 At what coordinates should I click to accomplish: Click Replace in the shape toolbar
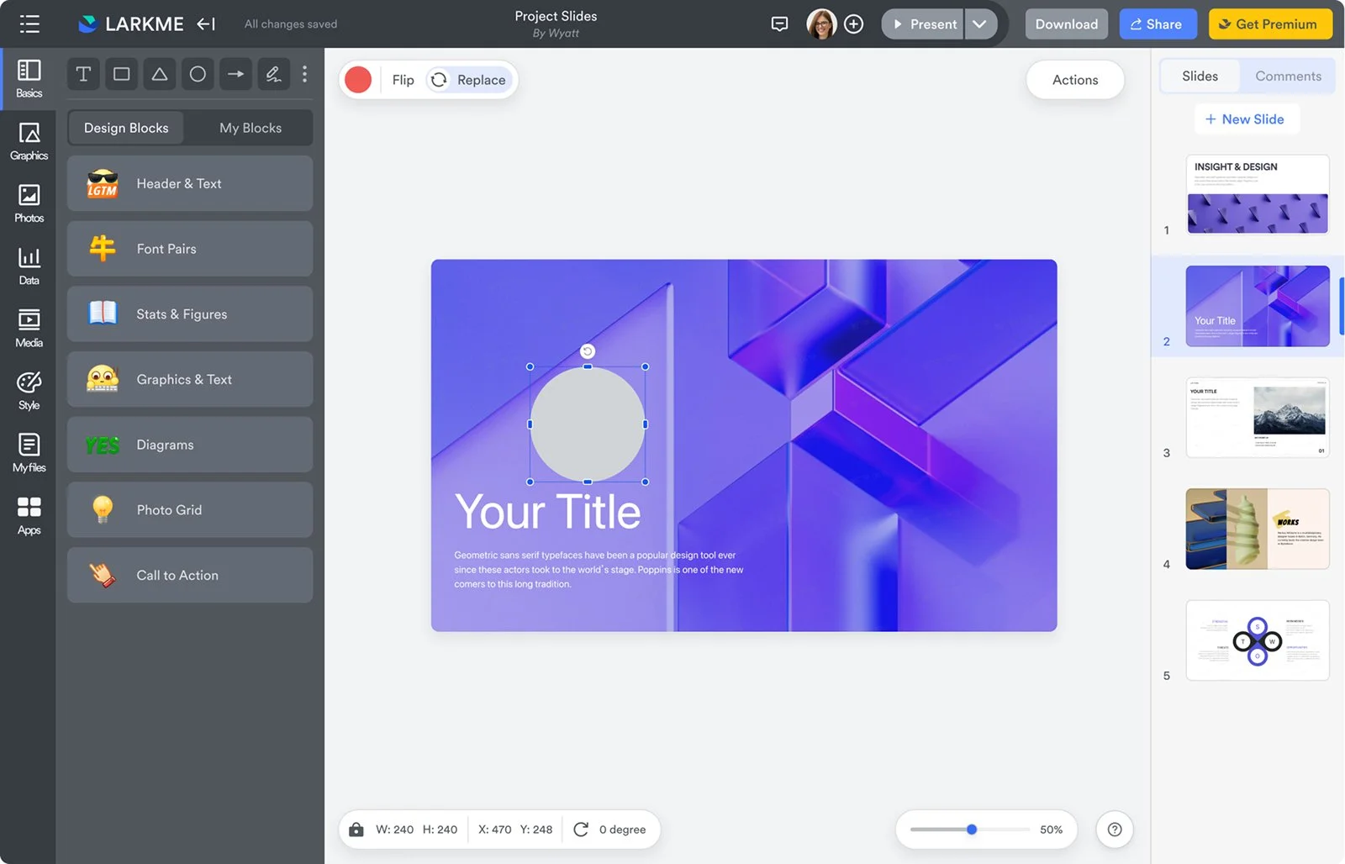469,80
